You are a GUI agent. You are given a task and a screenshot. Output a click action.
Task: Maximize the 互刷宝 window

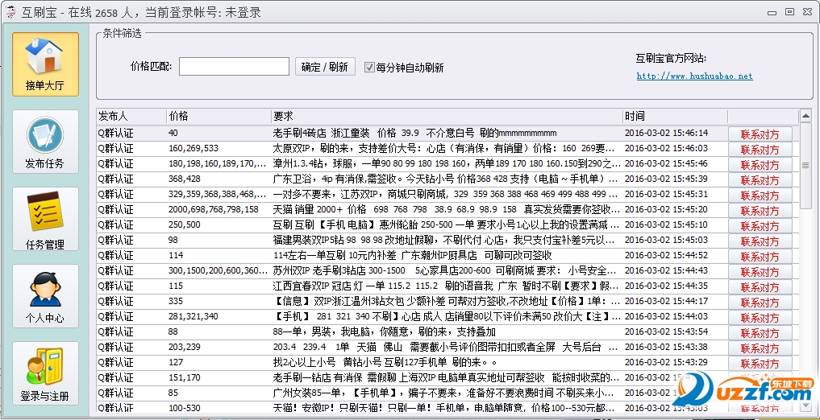(x=789, y=12)
